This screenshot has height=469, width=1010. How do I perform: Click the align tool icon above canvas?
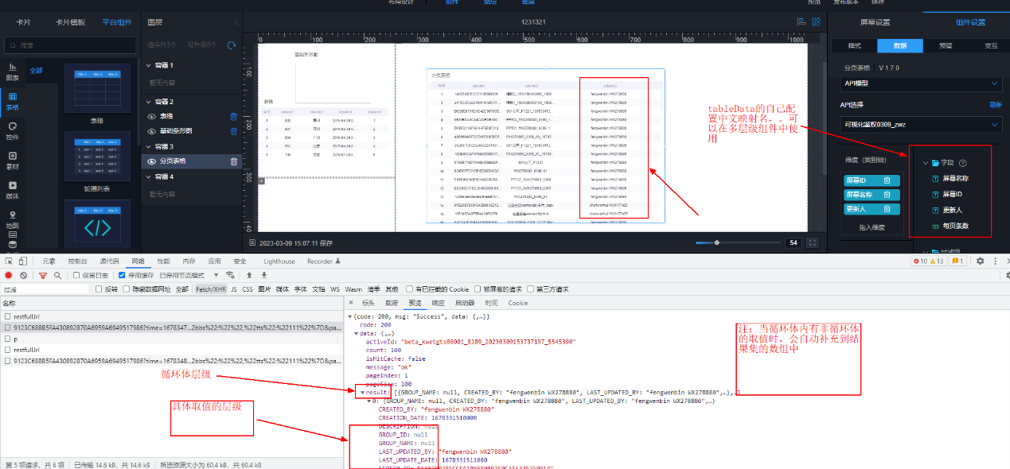coord(801,22)
